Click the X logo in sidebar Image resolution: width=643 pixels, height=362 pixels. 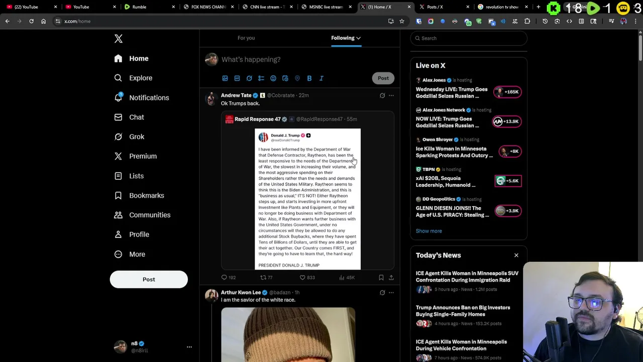(x=119, y=39)
